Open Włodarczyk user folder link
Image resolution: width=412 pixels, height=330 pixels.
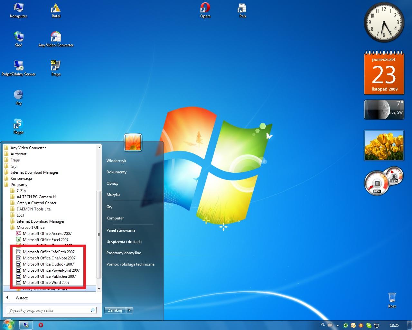116,161
